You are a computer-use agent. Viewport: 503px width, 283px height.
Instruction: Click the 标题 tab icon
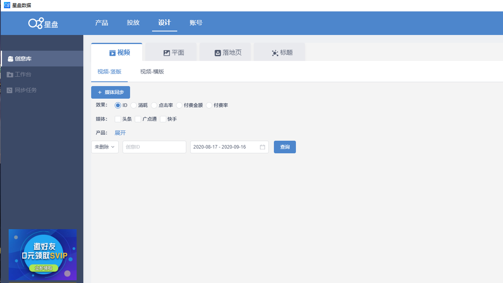pyautogui.click(x=275, y=53)
